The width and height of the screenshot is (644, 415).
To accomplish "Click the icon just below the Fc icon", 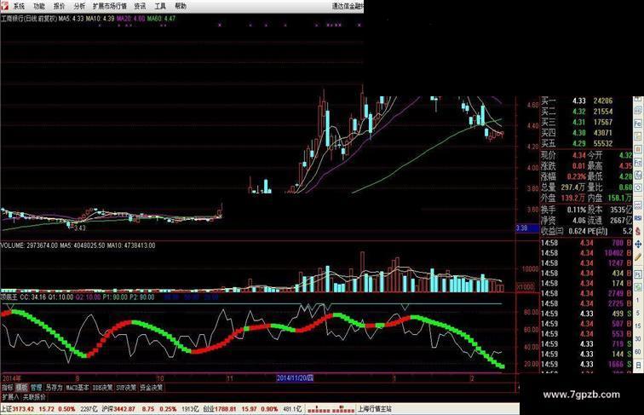I will [x=638, y=136].
